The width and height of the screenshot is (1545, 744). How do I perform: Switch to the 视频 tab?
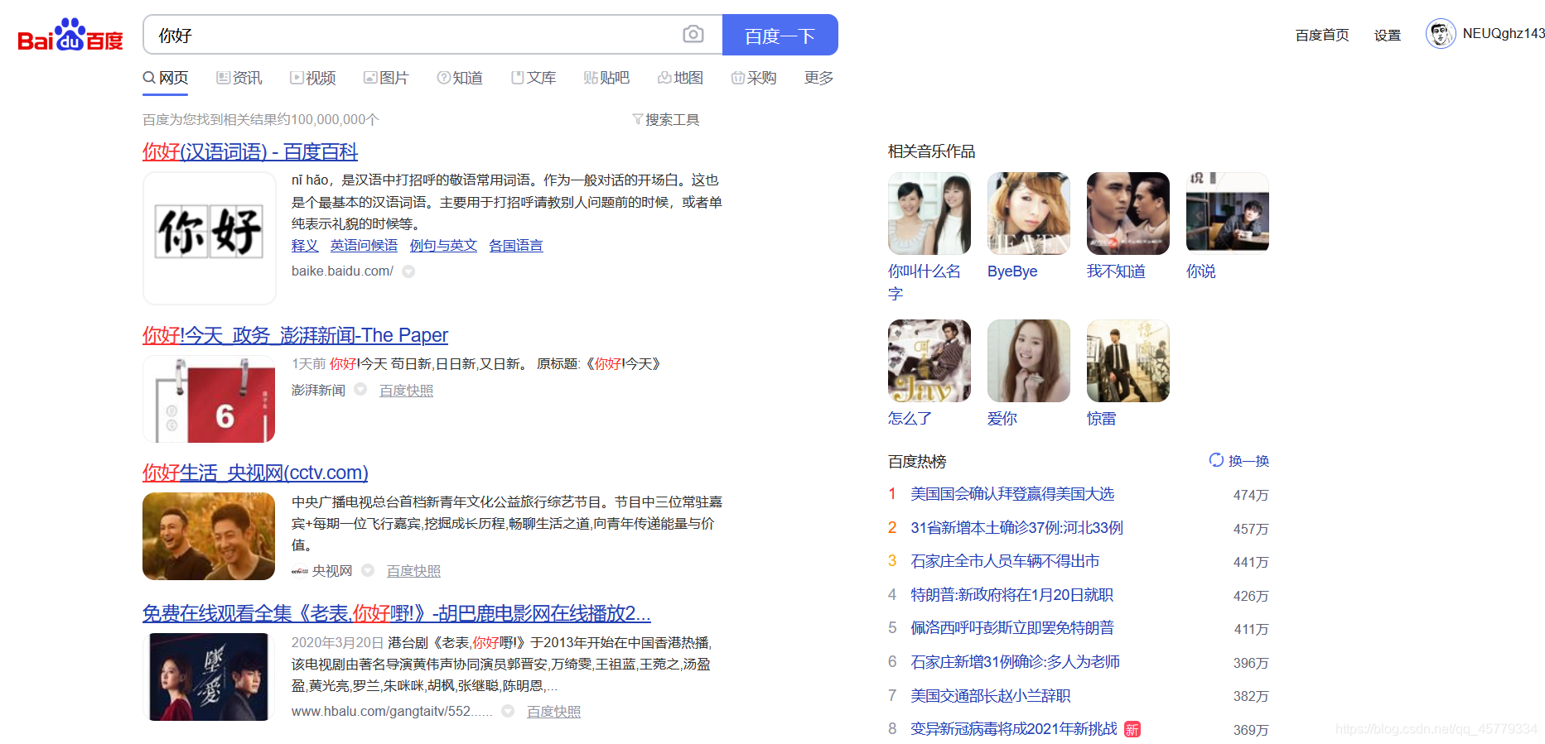(313, 78)
